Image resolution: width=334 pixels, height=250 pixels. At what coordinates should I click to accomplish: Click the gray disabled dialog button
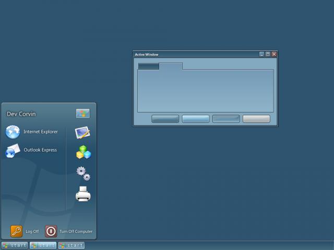pyautogui.click(x=256, y=119)
